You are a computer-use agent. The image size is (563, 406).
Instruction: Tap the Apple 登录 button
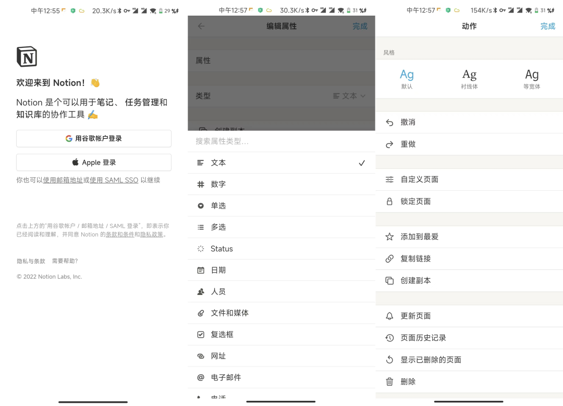94,162
